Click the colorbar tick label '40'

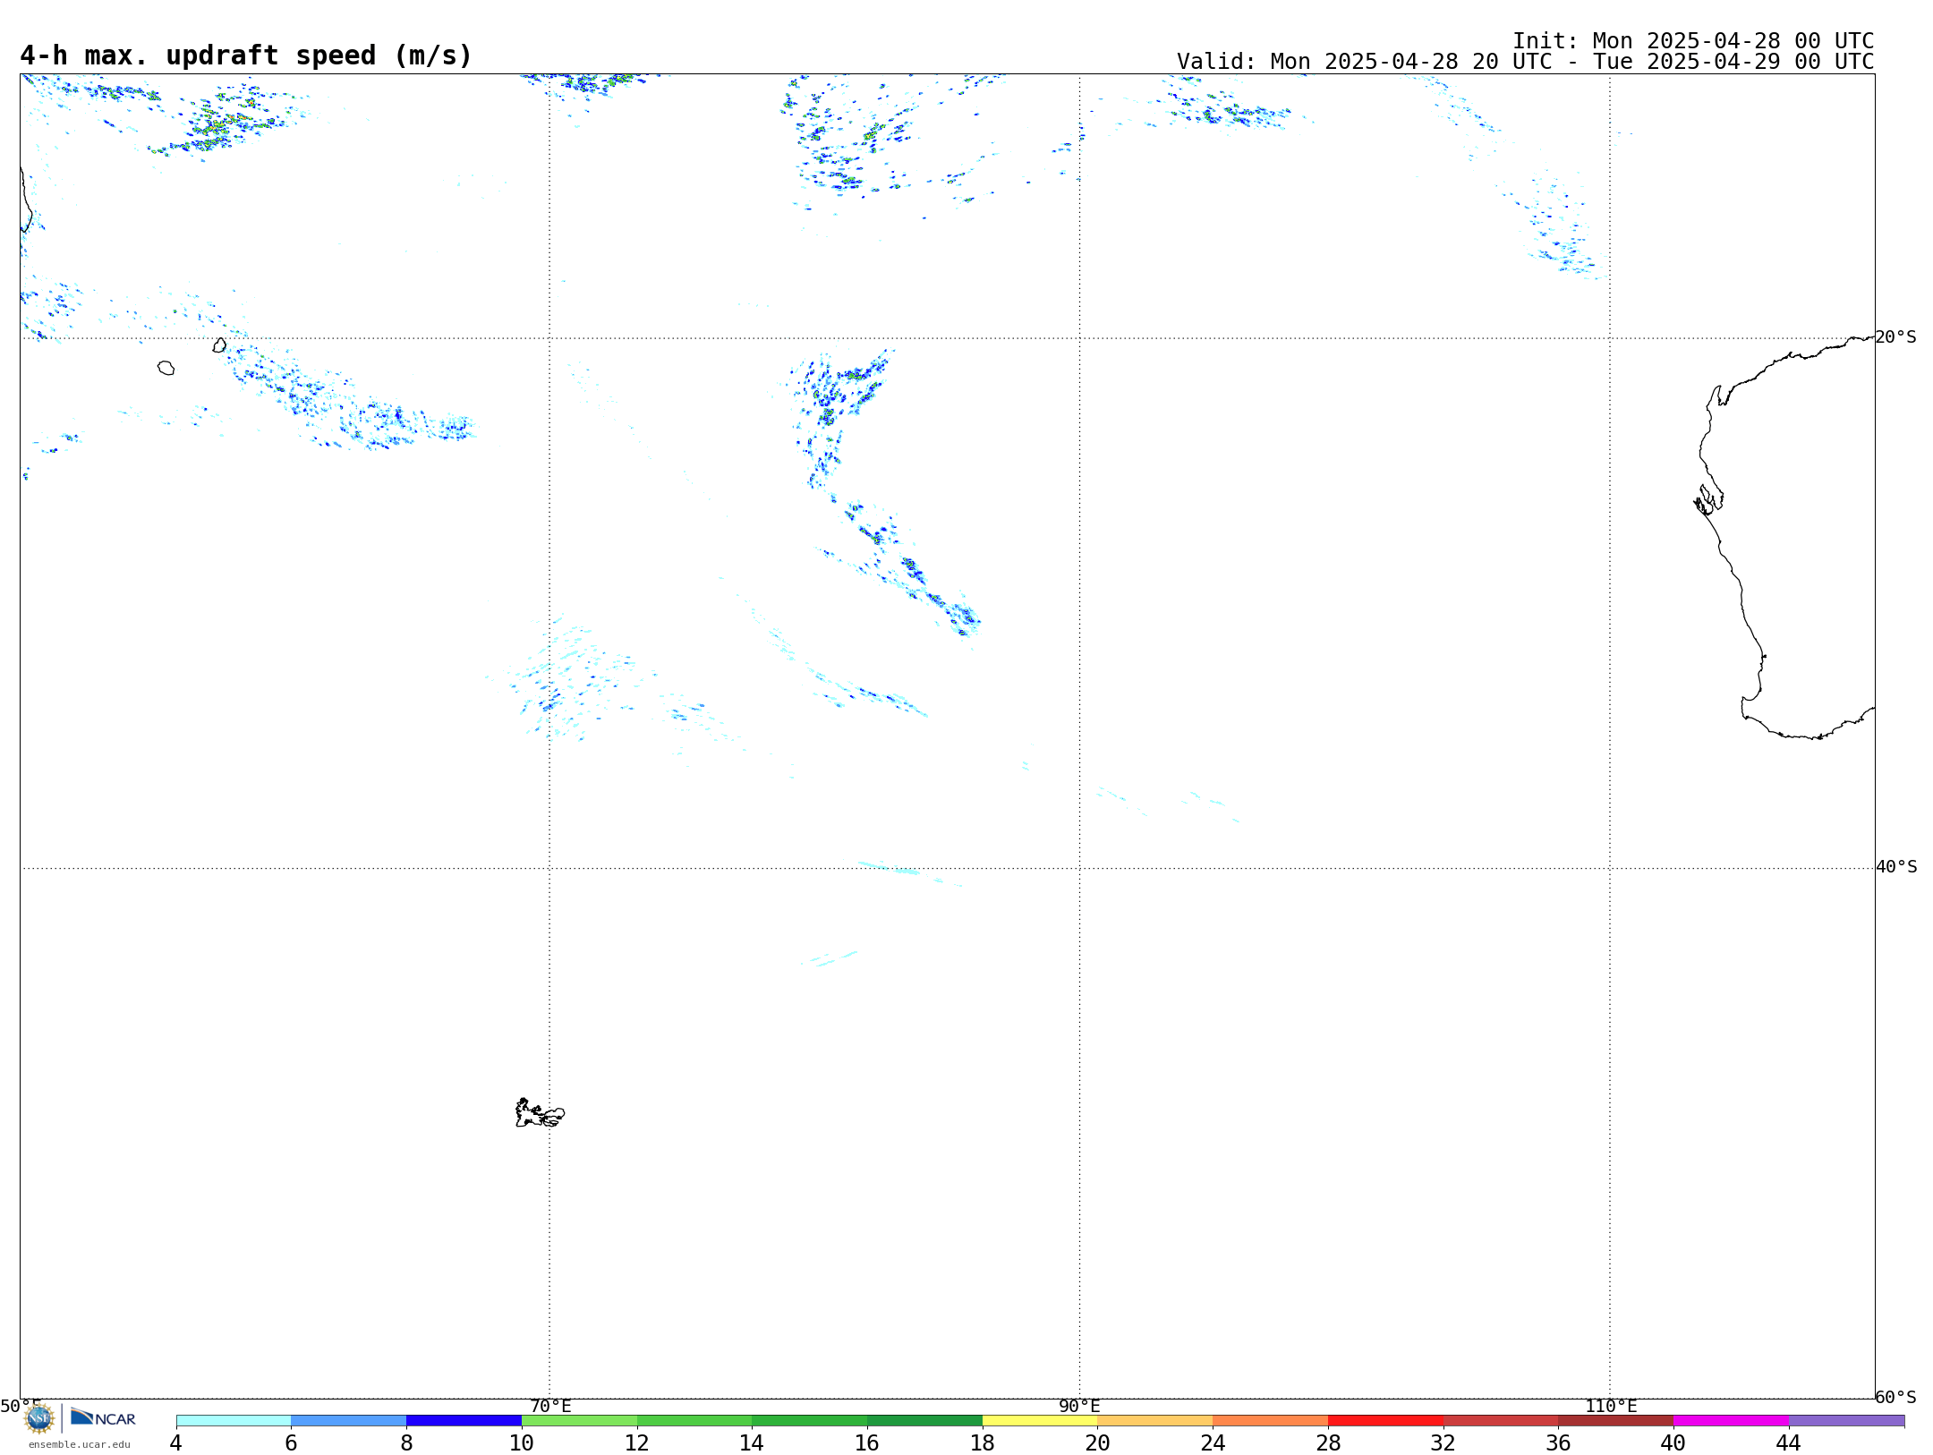(1673, 1443)
